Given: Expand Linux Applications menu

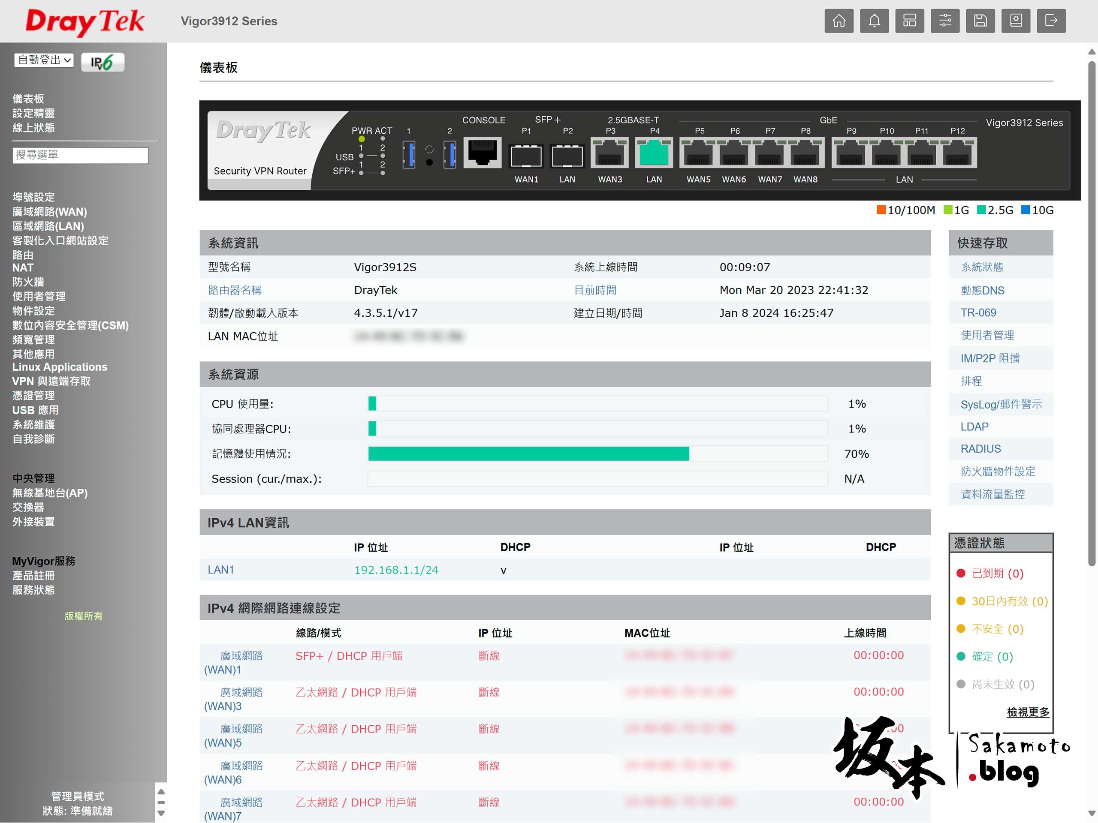Looking at the screenshot, I should 60,367.
